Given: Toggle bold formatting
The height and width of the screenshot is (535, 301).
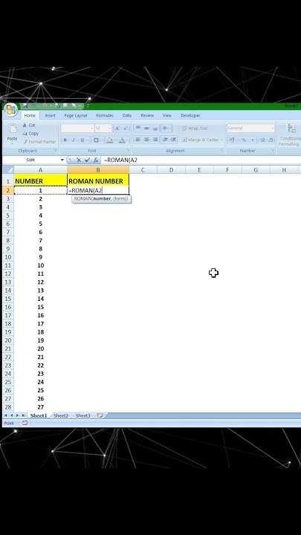Looking at the screenshot, I should tap(65, 140).
